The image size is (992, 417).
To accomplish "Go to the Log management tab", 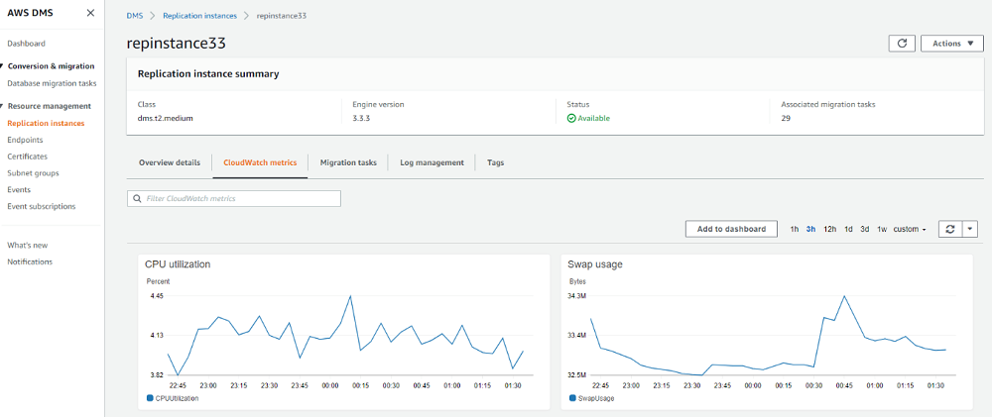I will (432, 162).
